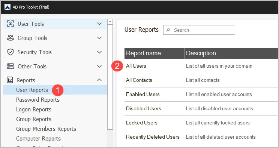Click the AD Pro Toolkit logo icon

pyautogui.click(x=7, y=7)
